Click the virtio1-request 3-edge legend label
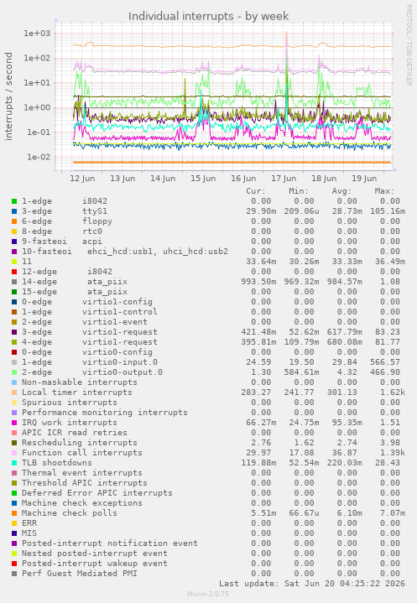Screen dimensions: 417x603 point(90,332)
